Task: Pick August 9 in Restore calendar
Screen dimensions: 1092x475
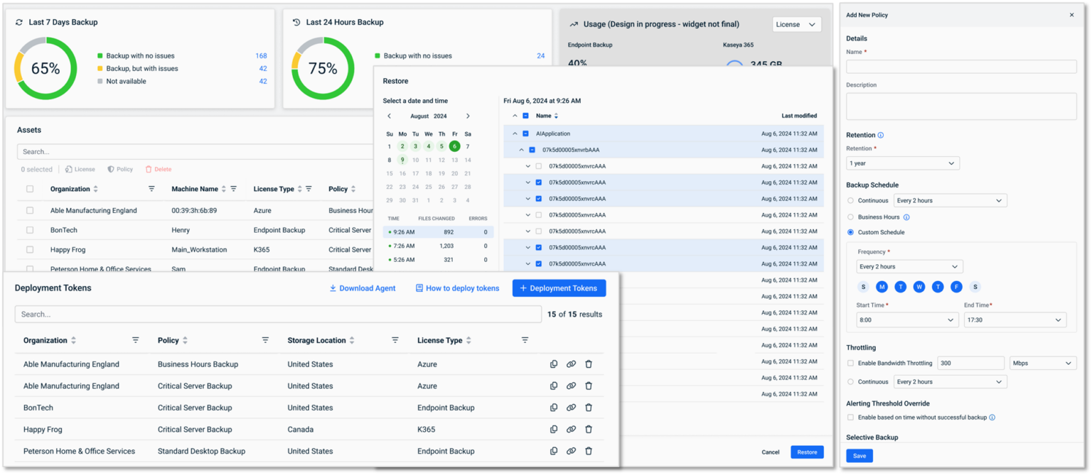Action: click(402, 160)
